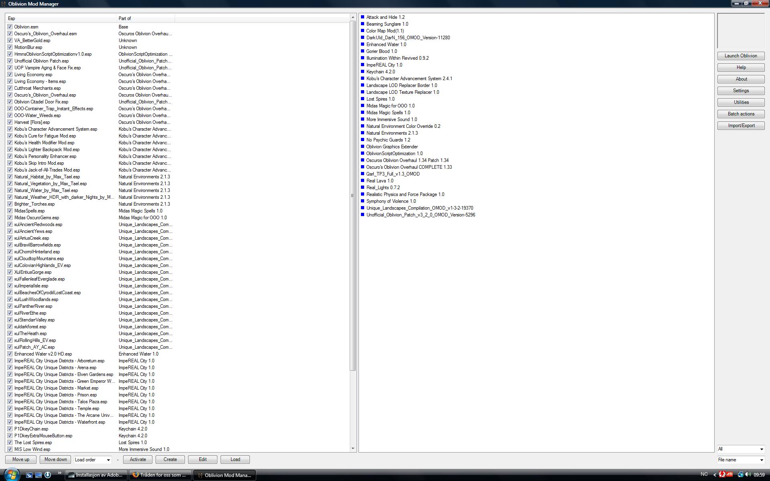Click Move up button
This screenshot has width=770, height=481.
[21, 459]
